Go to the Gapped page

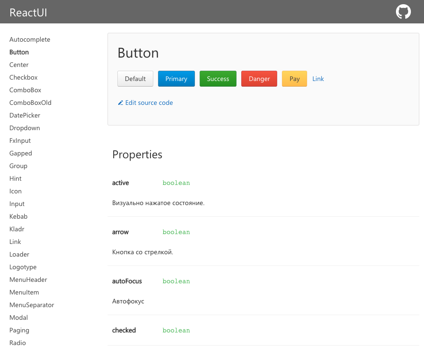point(21,153)
